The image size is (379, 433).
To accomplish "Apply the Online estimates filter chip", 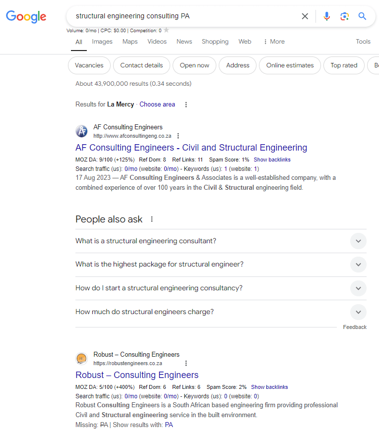I will point(290,65).
